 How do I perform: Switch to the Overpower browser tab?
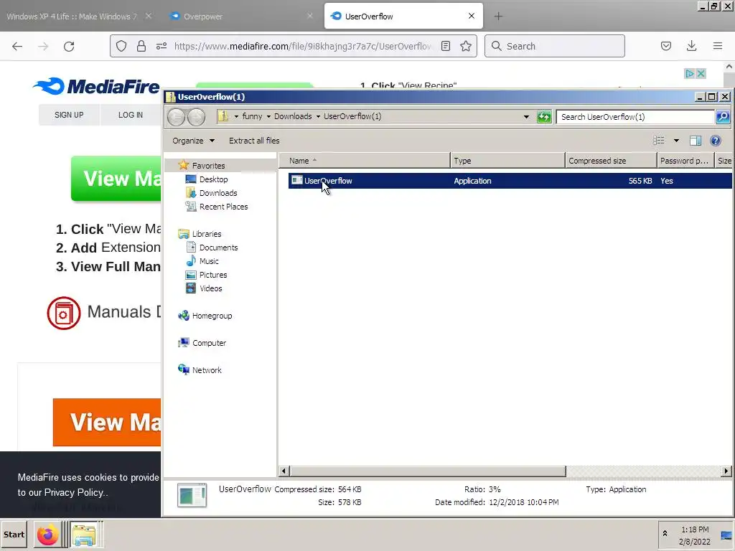tap(240, 17)
